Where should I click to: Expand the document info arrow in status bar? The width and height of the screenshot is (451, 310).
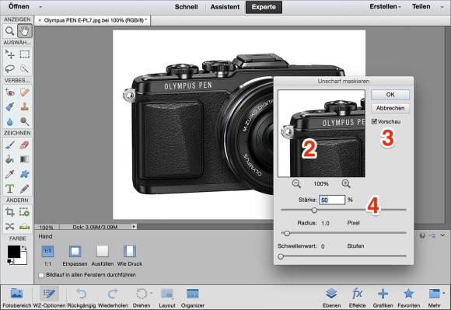pyautogui.click(x=134, y=227)
